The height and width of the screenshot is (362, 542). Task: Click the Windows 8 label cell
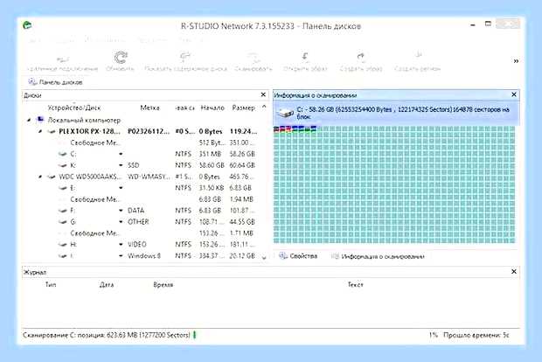(144, 256)
